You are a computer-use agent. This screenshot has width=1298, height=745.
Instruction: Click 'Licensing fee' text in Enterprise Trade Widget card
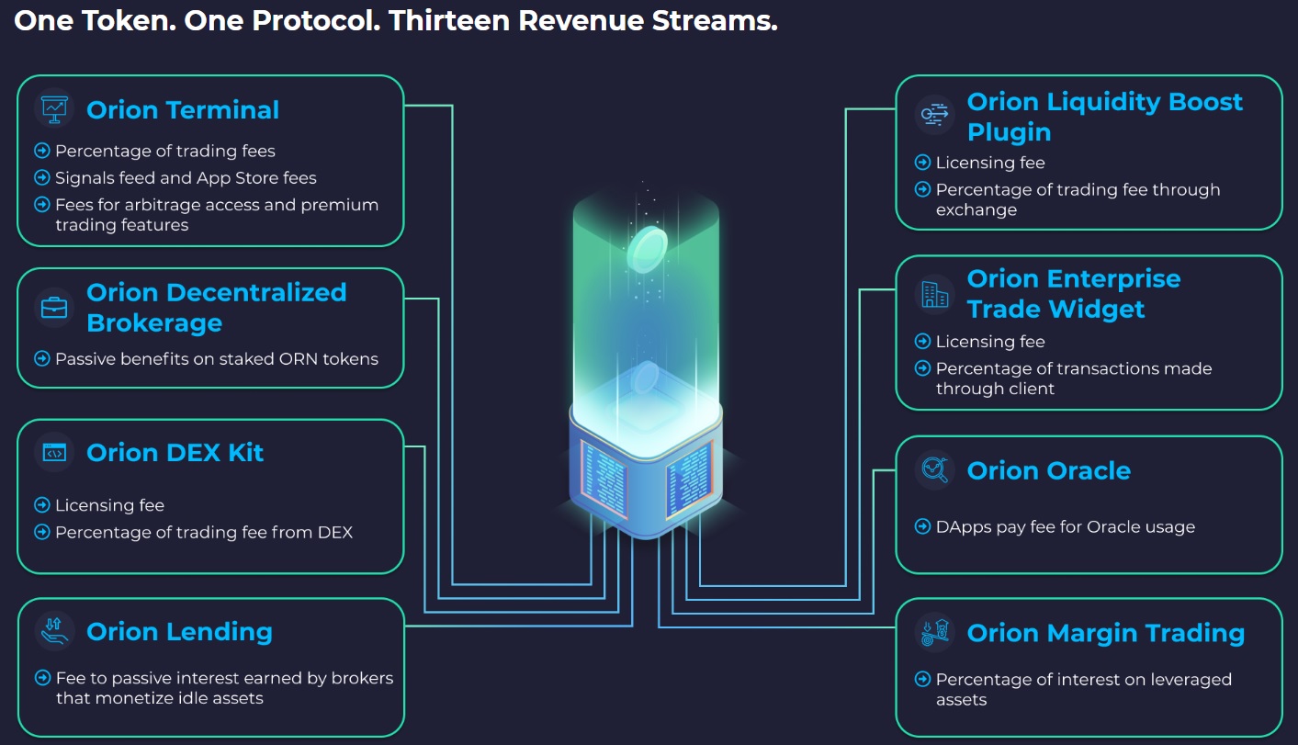990,342
